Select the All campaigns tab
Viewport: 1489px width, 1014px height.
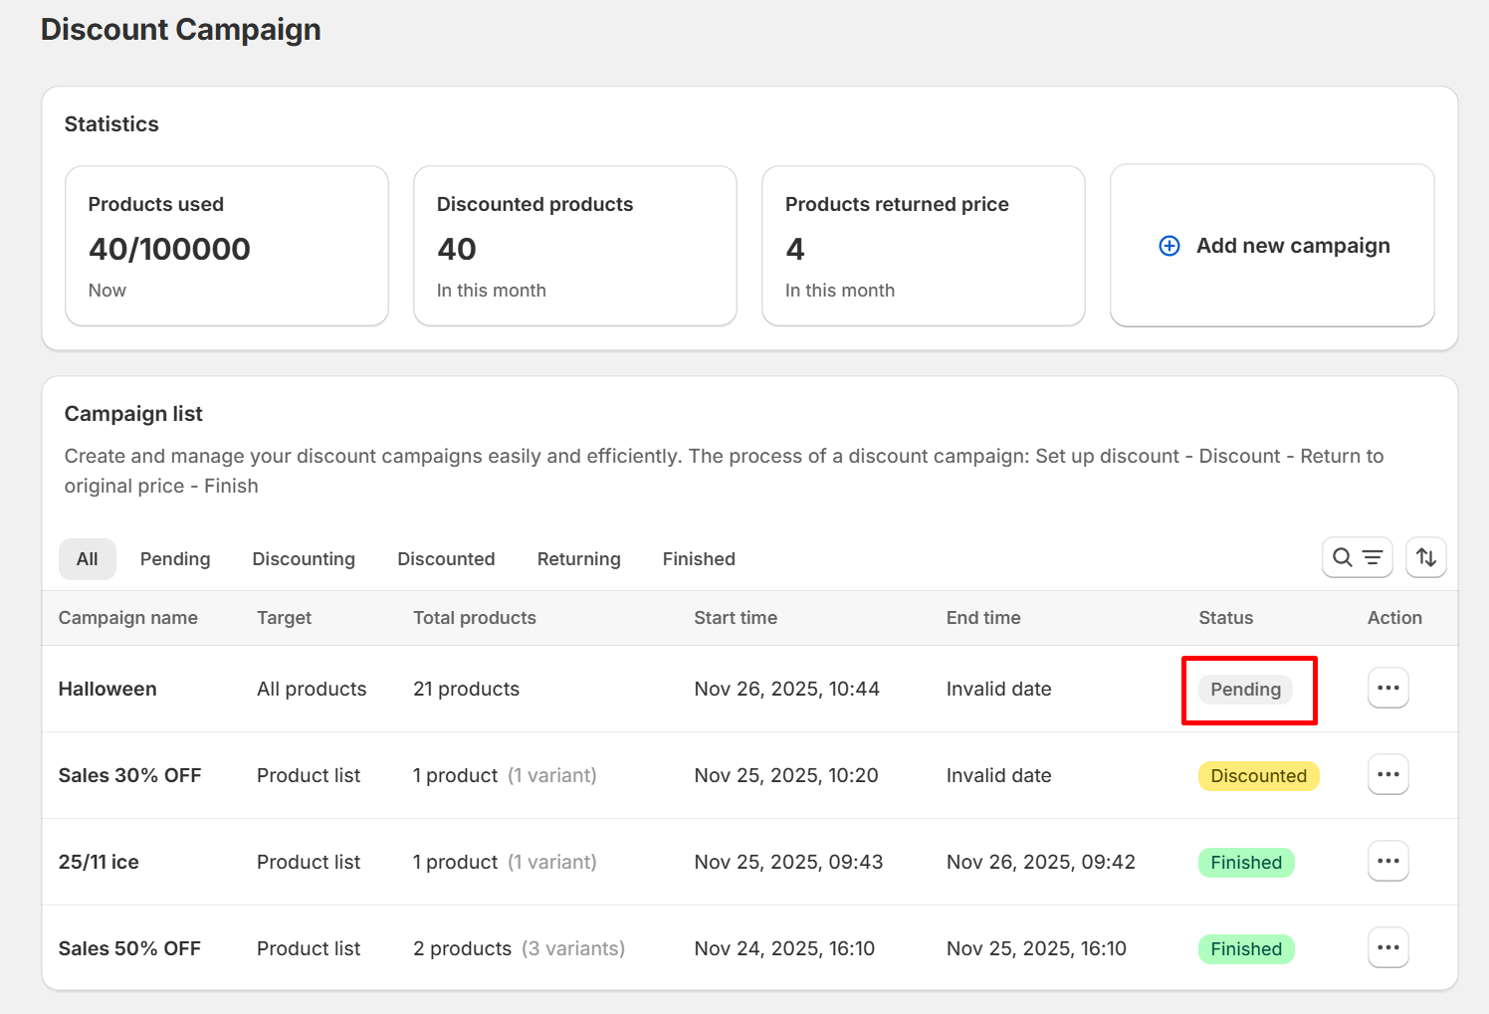click(x=88, y=559)
